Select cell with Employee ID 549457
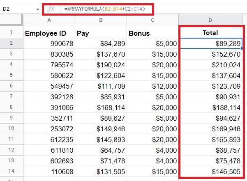This screenshot has width=247, height=181. [x=49, y=86]
